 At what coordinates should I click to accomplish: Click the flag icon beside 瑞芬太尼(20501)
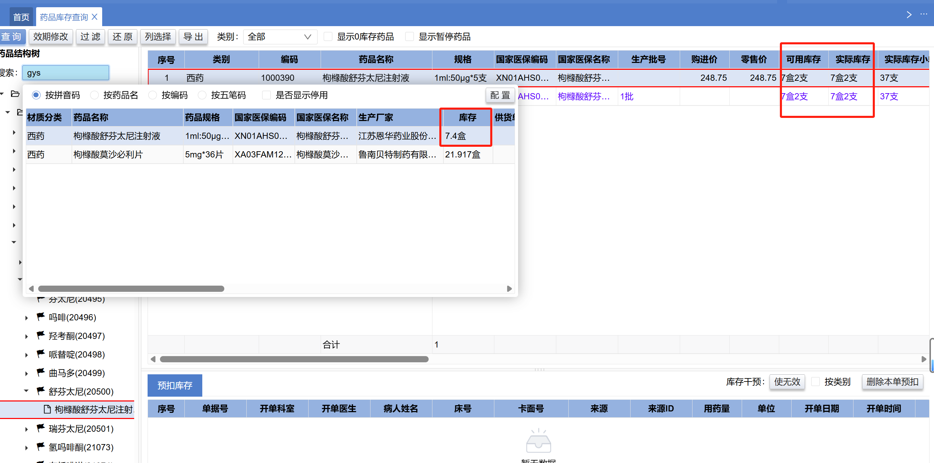[x=41, y=428]
